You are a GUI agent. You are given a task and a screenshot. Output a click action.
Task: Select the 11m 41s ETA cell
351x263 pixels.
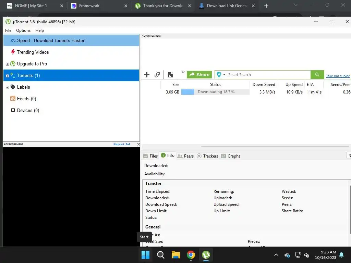[314, 92]
